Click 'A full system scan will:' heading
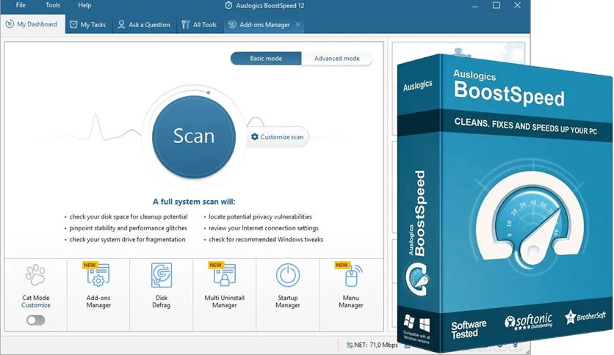 194,202
